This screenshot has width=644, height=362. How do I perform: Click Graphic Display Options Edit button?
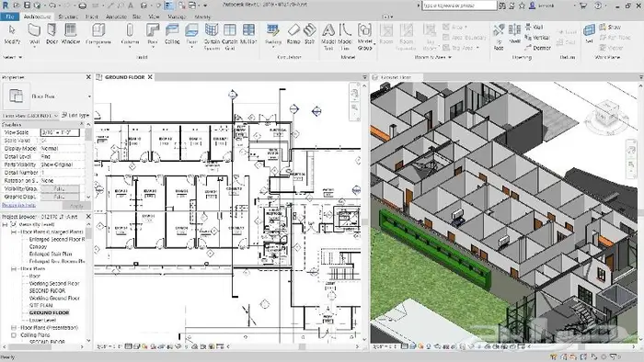tap(60, 197)
